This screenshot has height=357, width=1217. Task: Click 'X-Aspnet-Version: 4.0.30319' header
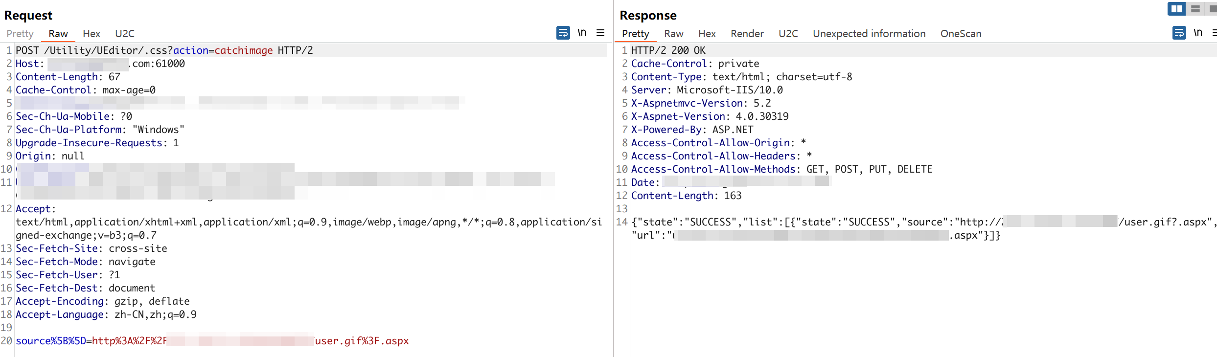[710, 116]
